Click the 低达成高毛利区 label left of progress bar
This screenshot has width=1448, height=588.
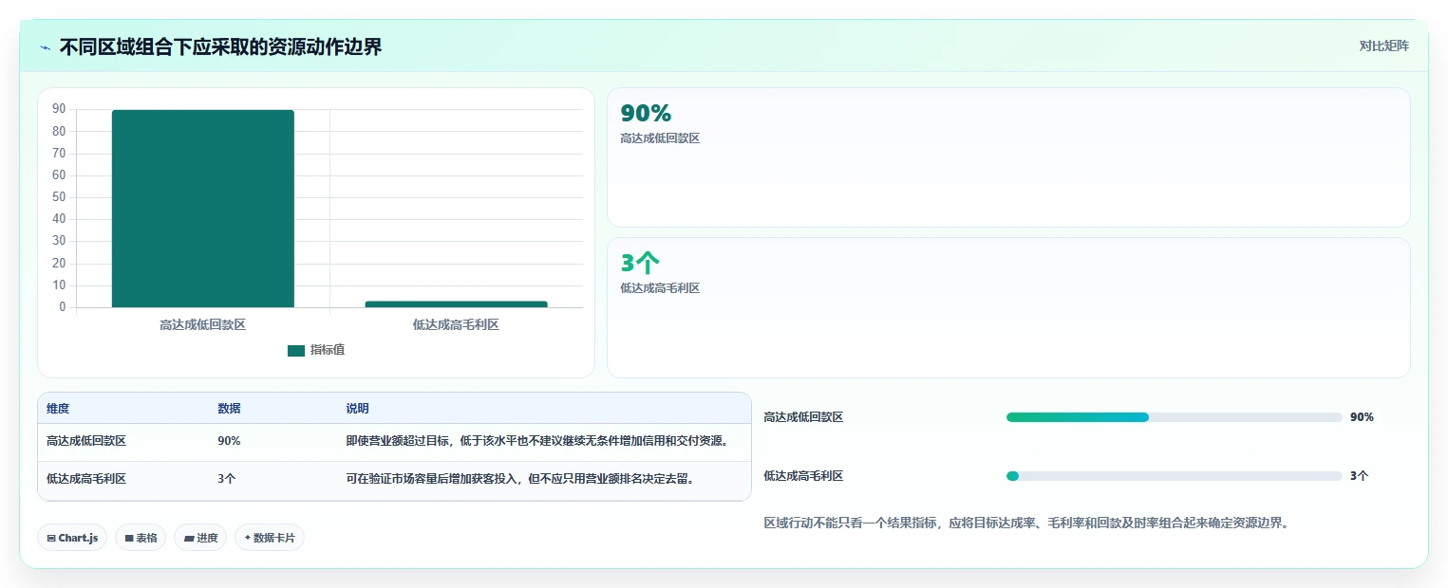(803, 476)
